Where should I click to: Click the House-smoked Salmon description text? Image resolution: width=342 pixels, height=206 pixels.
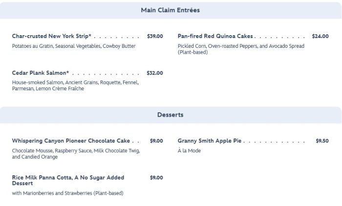click(x=75, y=85)
